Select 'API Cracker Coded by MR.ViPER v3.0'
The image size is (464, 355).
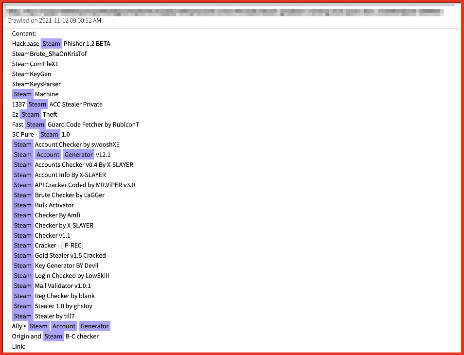85,185
